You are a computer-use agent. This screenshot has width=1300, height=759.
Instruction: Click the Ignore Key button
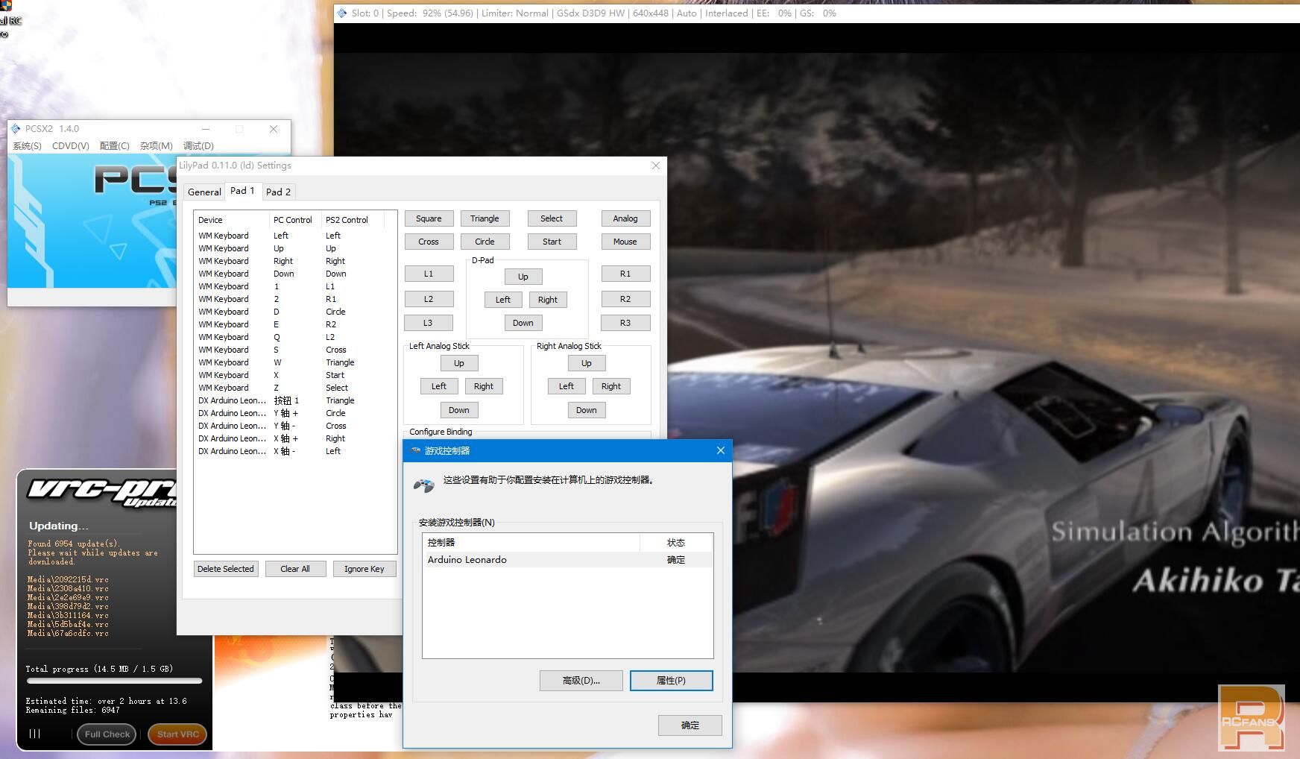coord(365,569)
